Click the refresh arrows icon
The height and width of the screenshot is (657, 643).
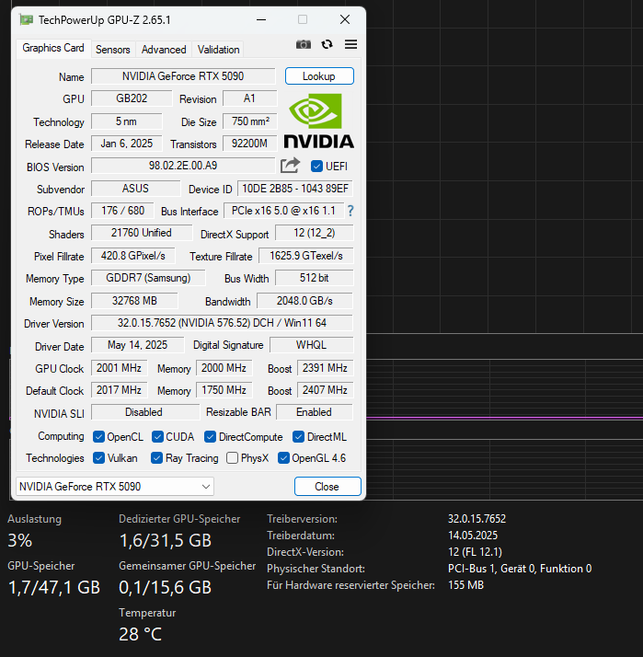(327, 44)
